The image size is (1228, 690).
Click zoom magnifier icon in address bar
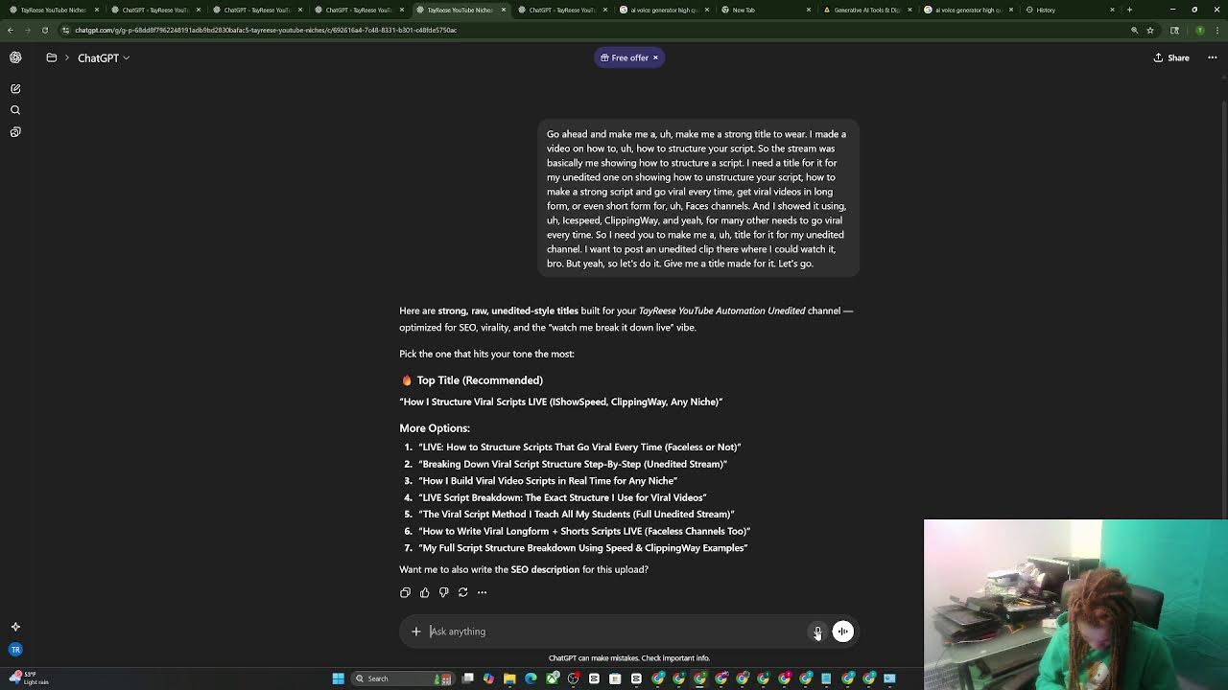tap(1134, 30)
